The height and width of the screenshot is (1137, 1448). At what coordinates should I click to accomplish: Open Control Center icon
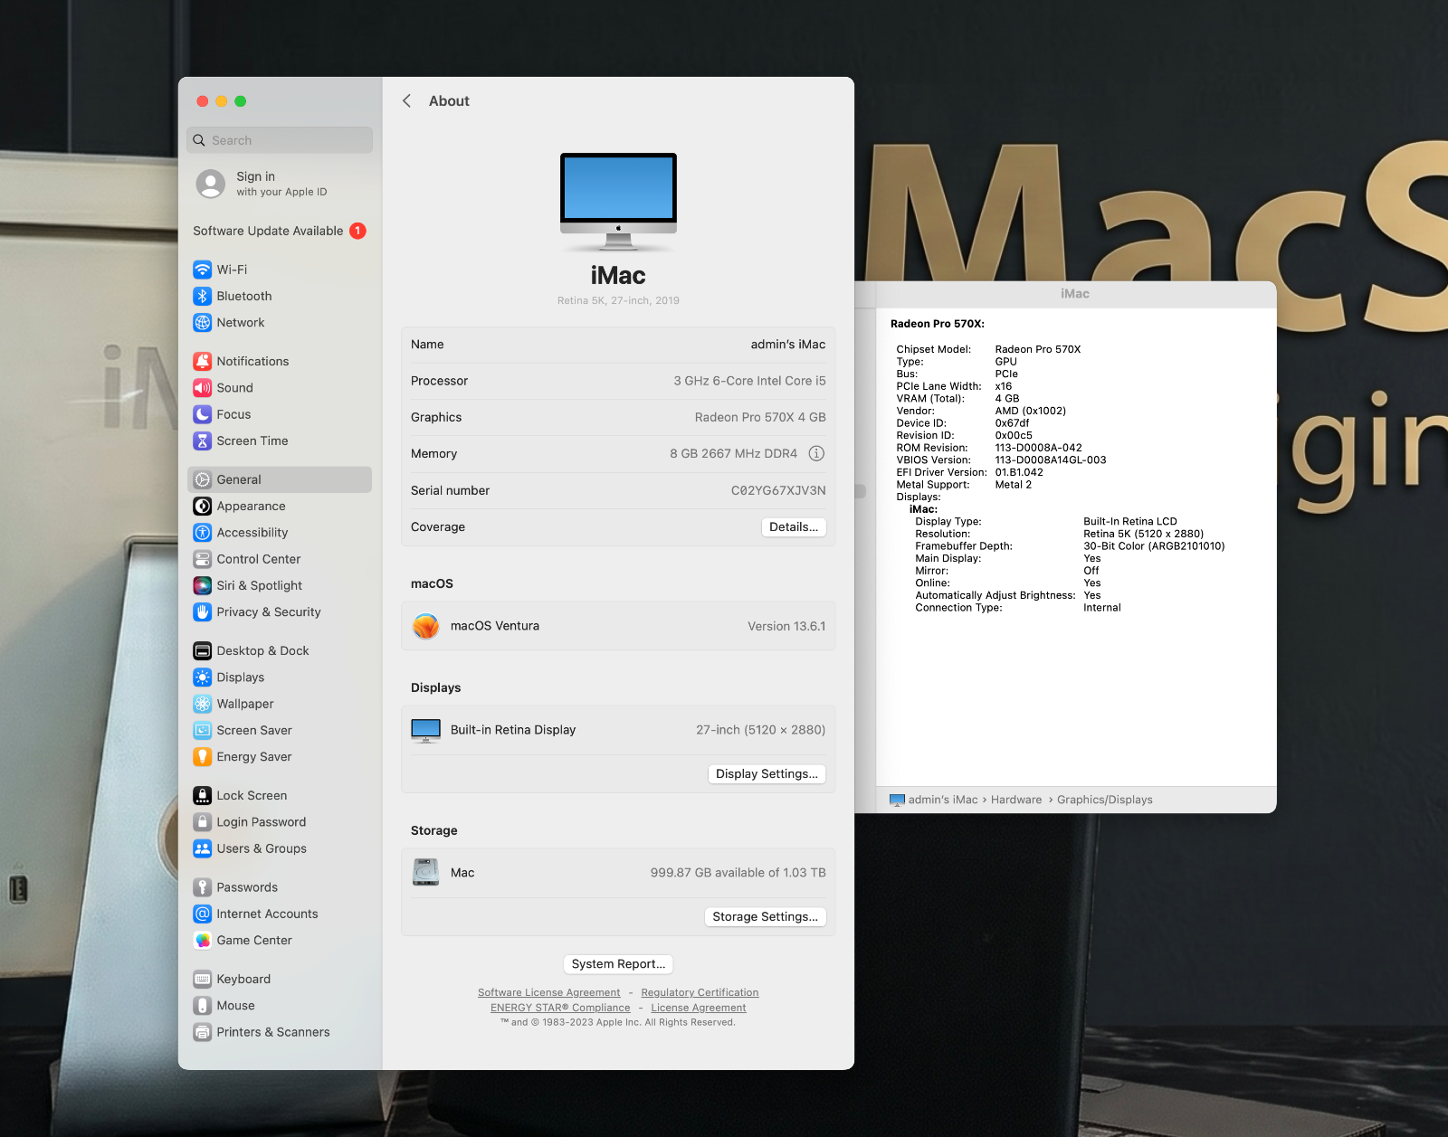(203, 559)
